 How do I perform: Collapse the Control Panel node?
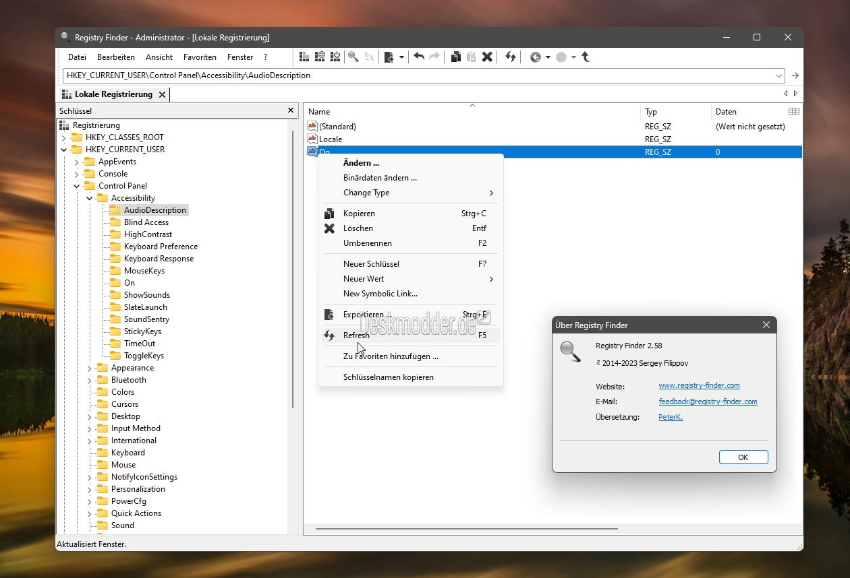76,186
